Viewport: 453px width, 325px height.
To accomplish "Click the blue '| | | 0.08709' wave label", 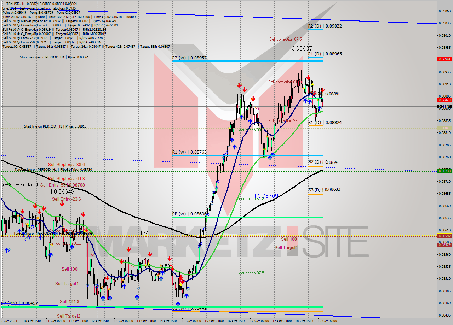I will (263, 195).
